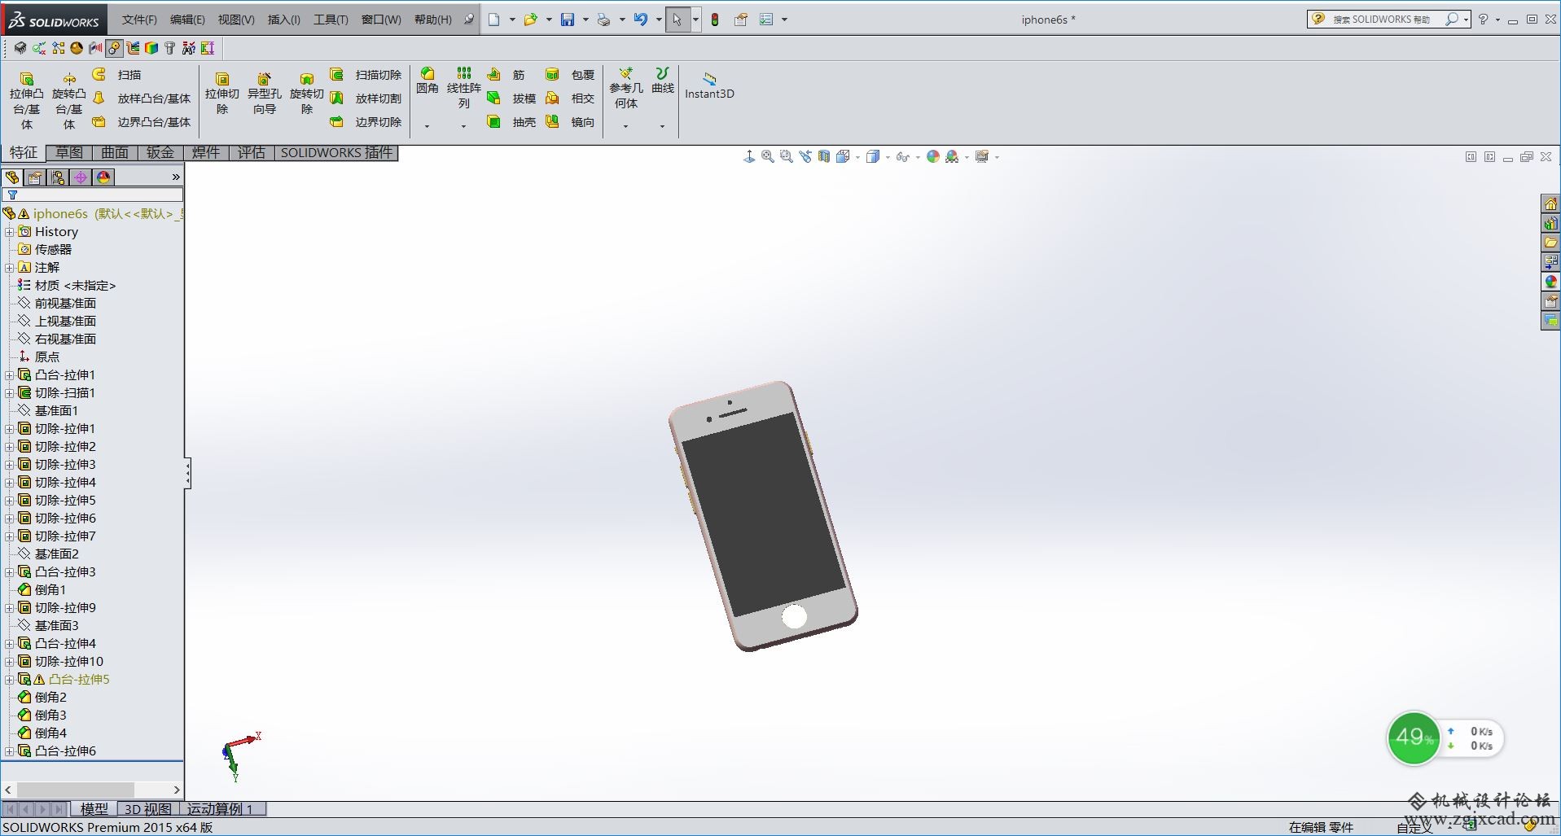
Task: Expand the panel tabs with the double-chevron
Action: [x=176, y=177]
